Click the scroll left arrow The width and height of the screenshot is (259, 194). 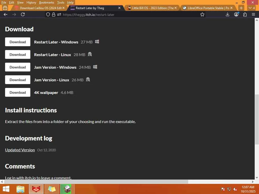pyautogui.click(x=2, y=182)
